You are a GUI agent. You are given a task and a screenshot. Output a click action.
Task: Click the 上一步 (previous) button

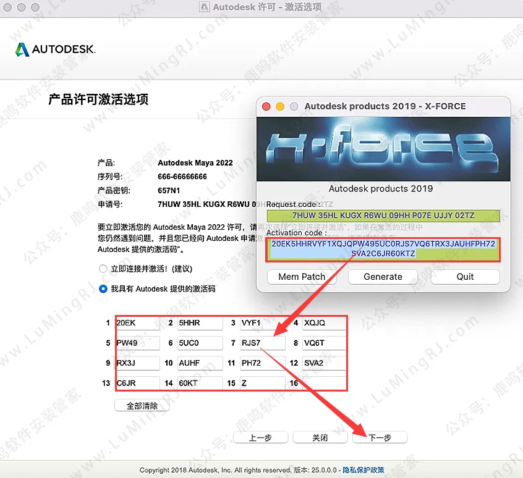coord(260,437)
